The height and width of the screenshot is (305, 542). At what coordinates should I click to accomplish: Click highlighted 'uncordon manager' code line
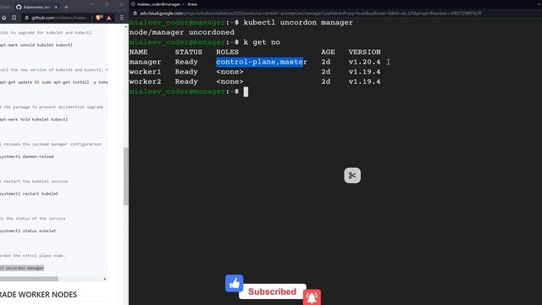22,268
